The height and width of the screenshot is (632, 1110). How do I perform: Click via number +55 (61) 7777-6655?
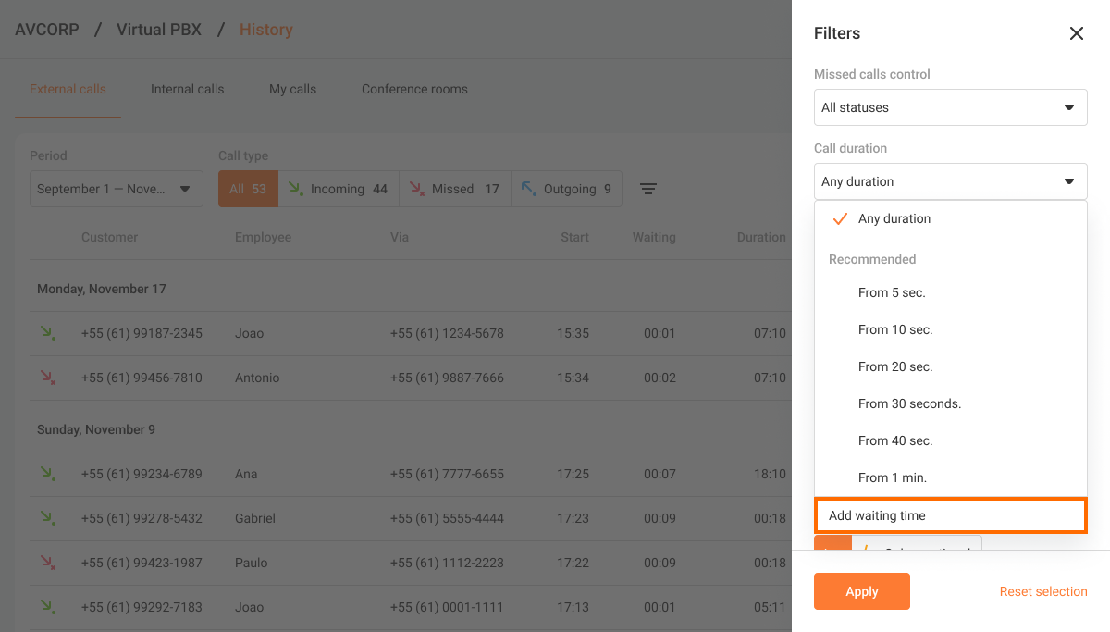pos(447,474)
